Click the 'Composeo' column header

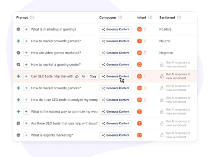pos(108,18)
